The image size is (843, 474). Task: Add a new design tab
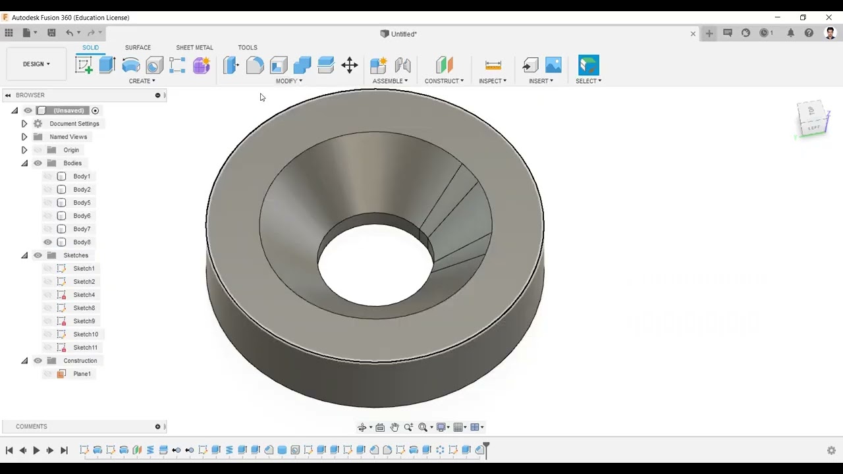click(x=709, y=33)
